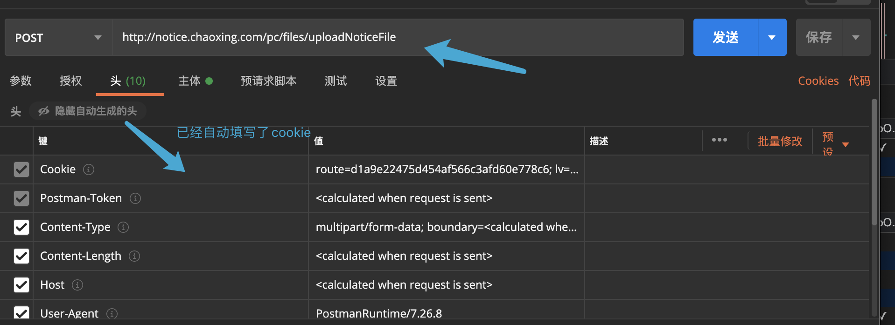Viewport: 895px width, 325px height.
Task: Click the info icon beside User-Agent
Action: pos(112,314)
